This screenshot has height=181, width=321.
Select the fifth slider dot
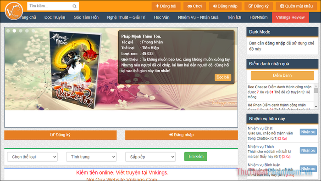click(33, 31)
